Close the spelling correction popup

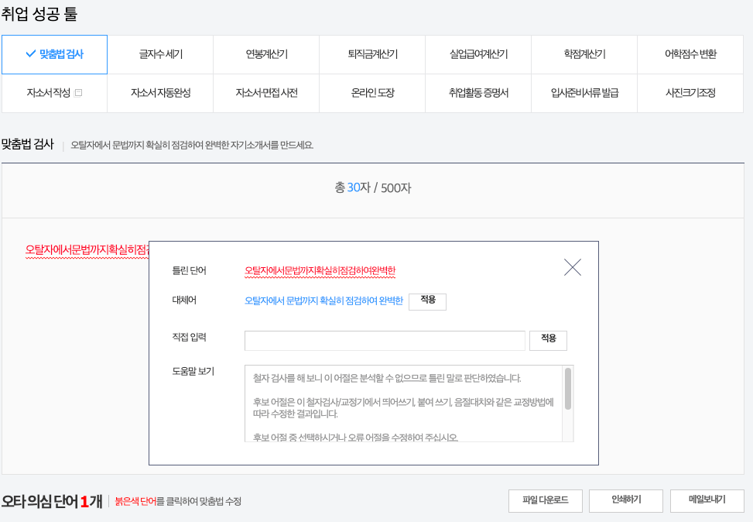pyautogui.click(x=573, y=266)
